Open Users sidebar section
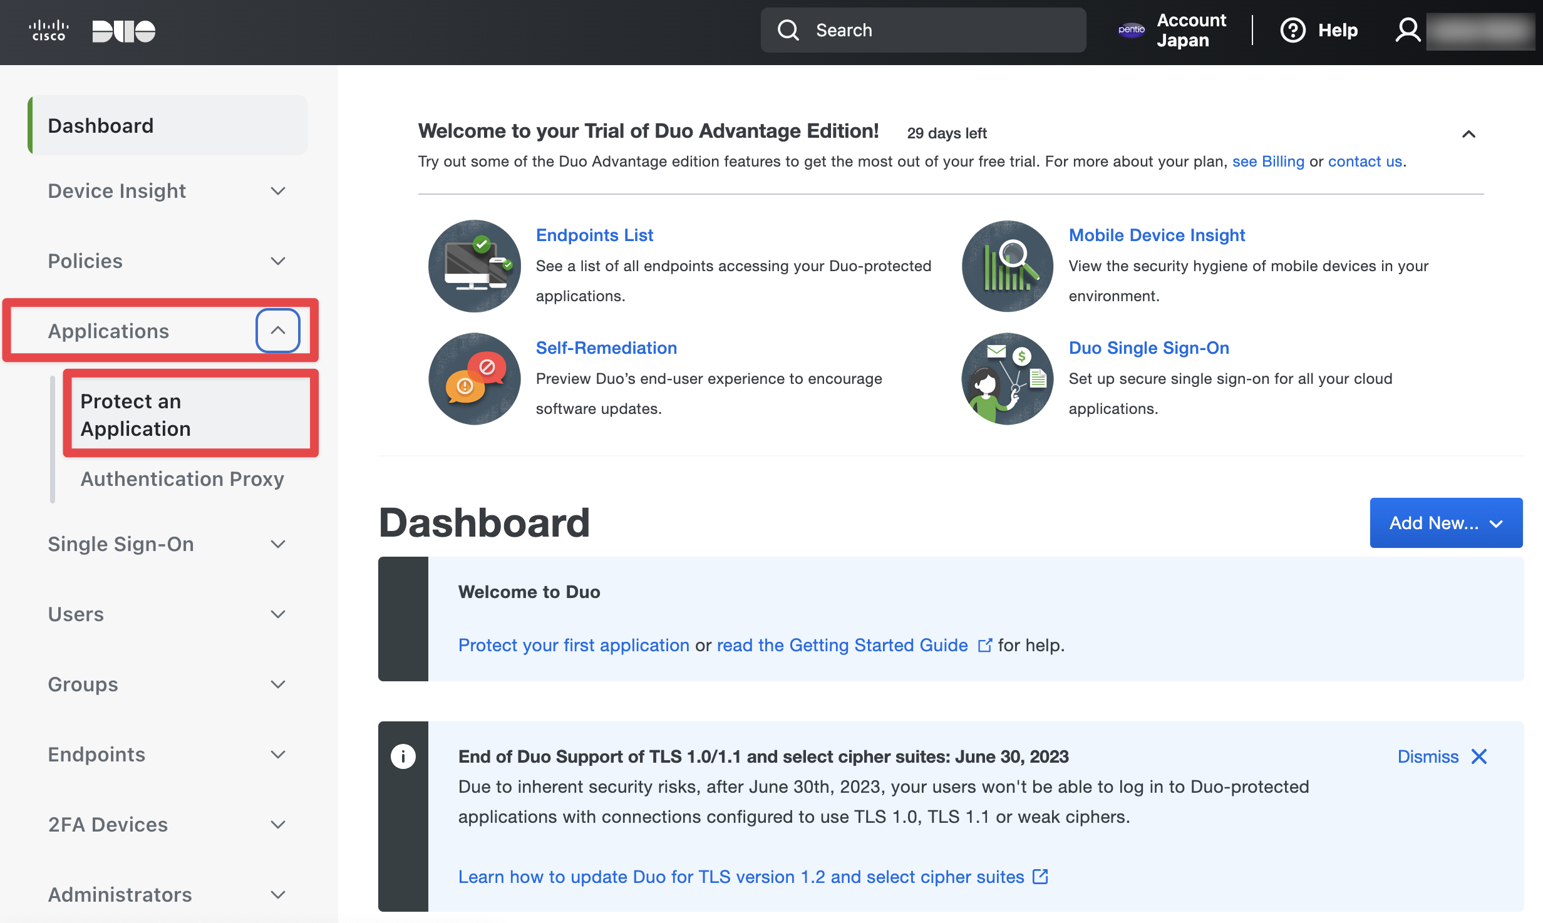 (76, 614)
